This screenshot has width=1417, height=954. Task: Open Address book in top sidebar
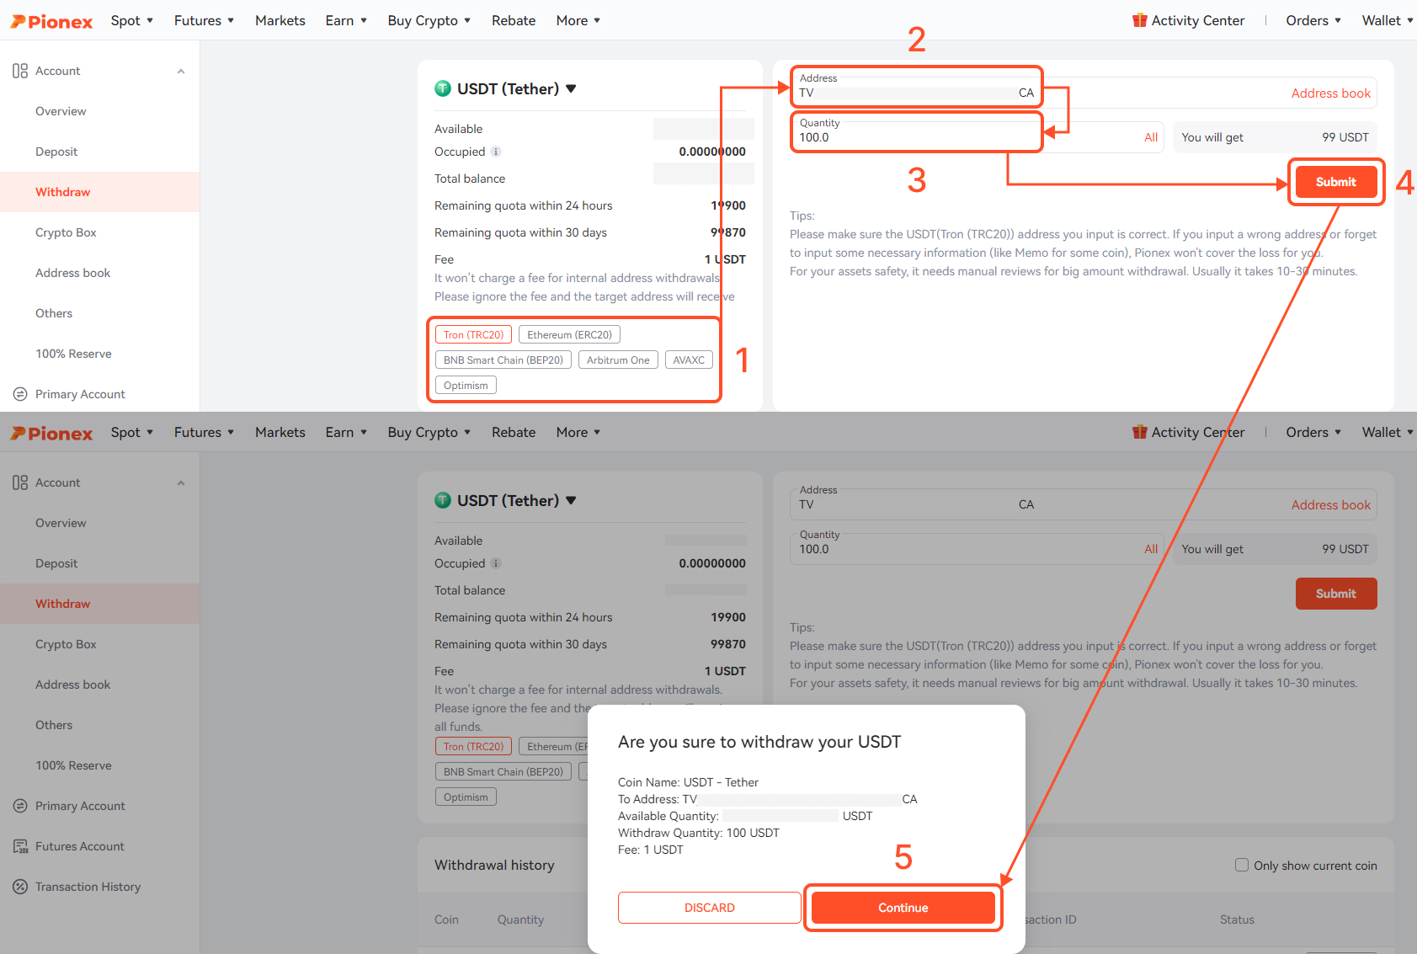click(x=72, y=273)
